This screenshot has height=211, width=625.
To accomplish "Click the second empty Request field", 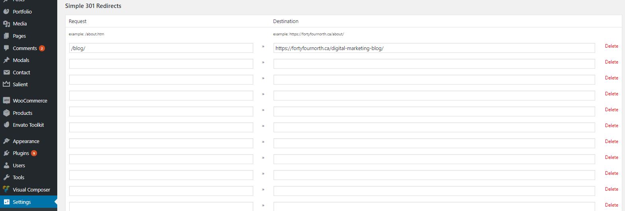I will click(161, 80).
